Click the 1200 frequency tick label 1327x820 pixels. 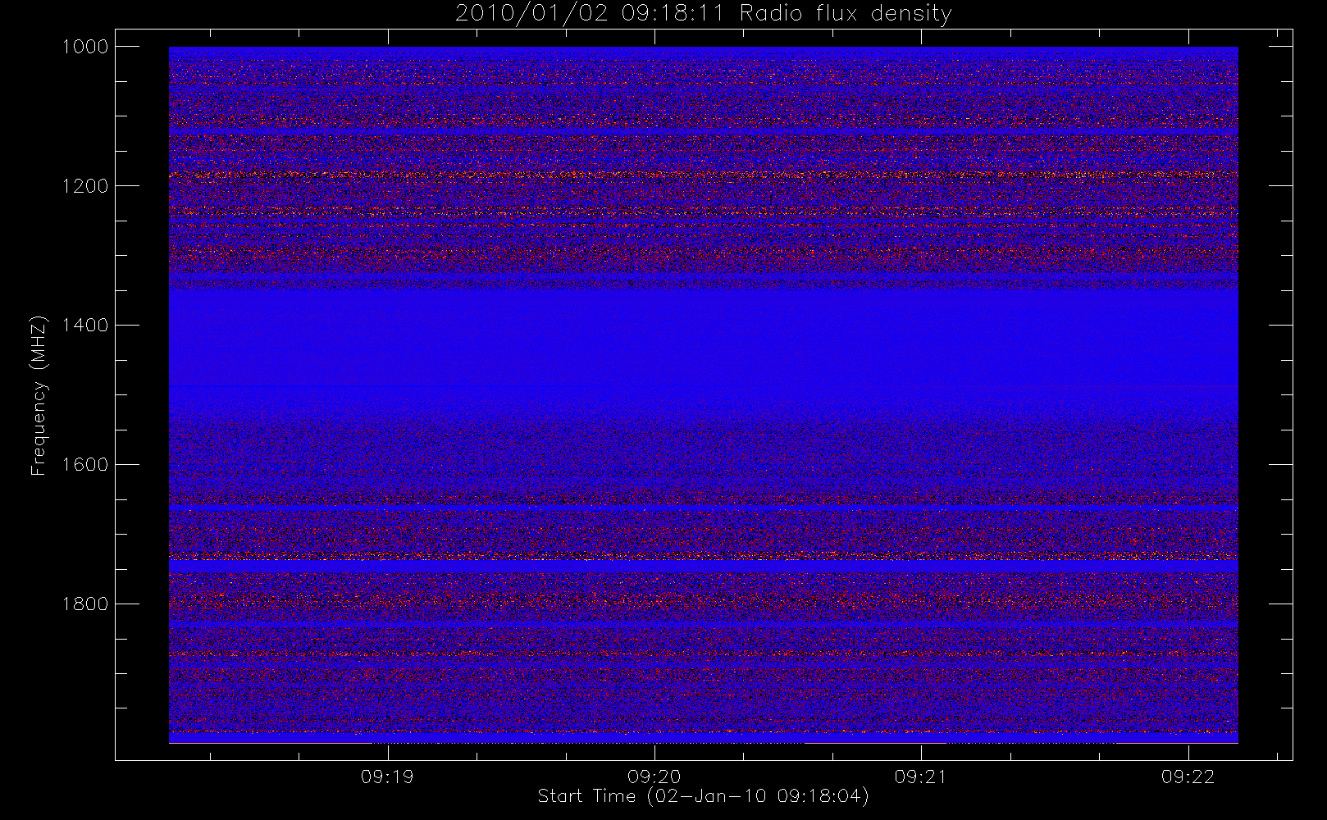pyautogui.click(x=85, y=186)
